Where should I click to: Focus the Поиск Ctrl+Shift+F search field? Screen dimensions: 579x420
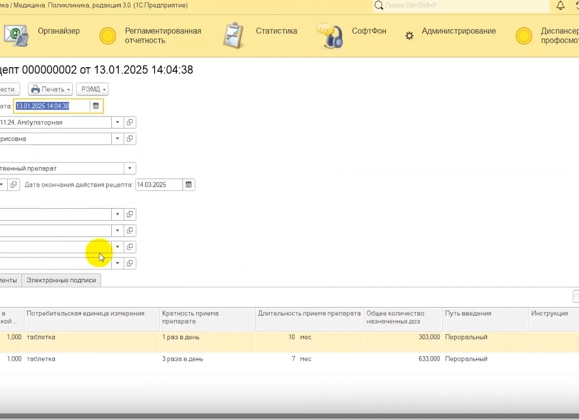click(462, 5)
